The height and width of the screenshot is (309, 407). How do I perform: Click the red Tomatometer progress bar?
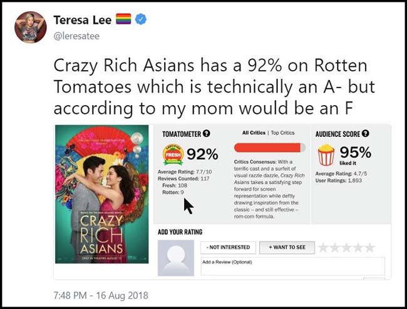269,148
